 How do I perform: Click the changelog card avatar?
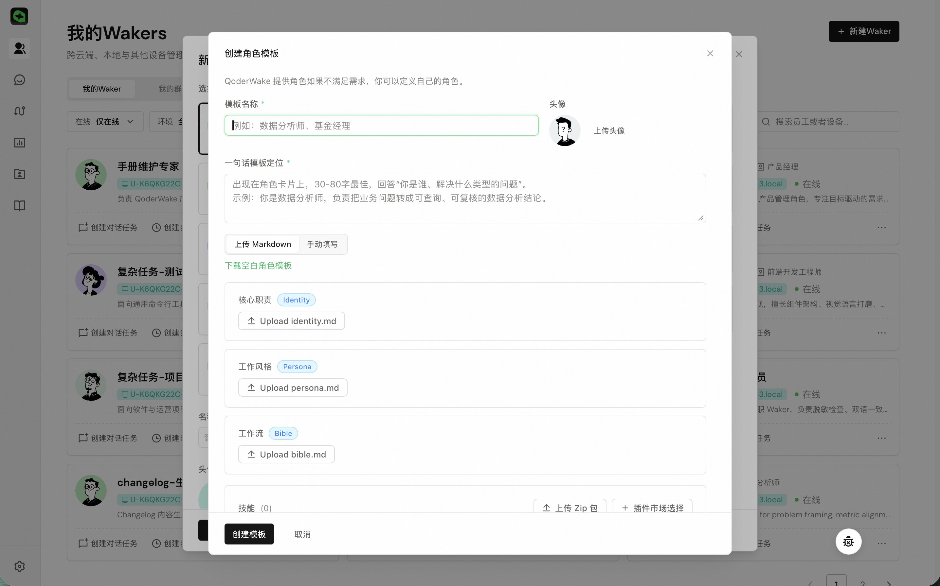tap(91, 491)
